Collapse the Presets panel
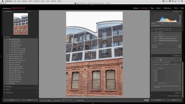The width and height of the screenshot is (185, 104). coord(4,37)
